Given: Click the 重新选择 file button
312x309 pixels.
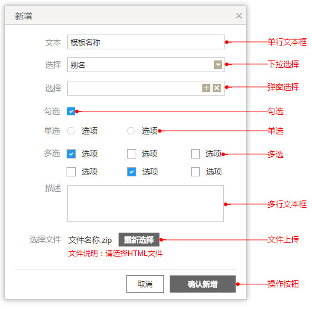Looking at the screenshot, I should 139,240.
